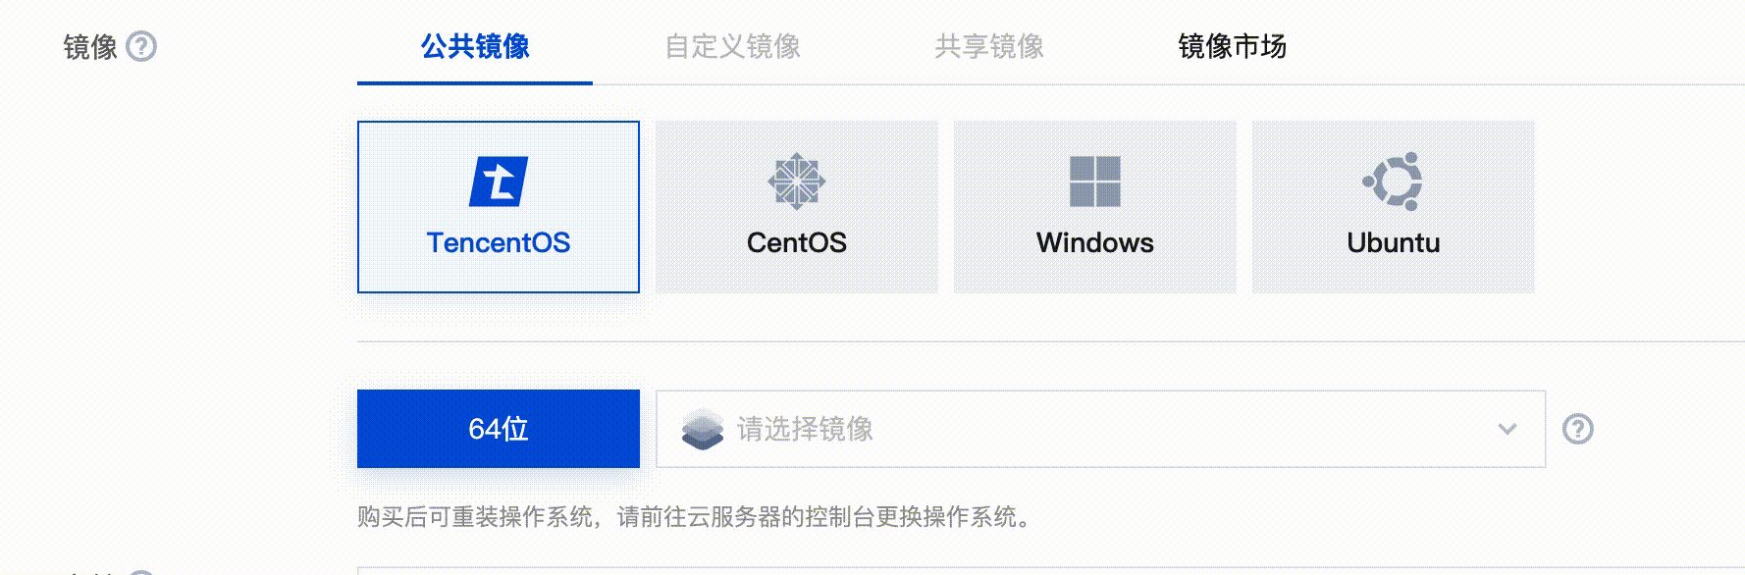
Task: Click the 购买后可重装操作系统 hint text
Action: [476, 517]
